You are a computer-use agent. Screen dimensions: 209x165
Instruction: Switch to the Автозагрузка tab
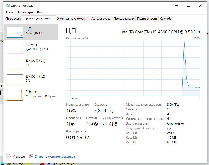click(101, 19)
